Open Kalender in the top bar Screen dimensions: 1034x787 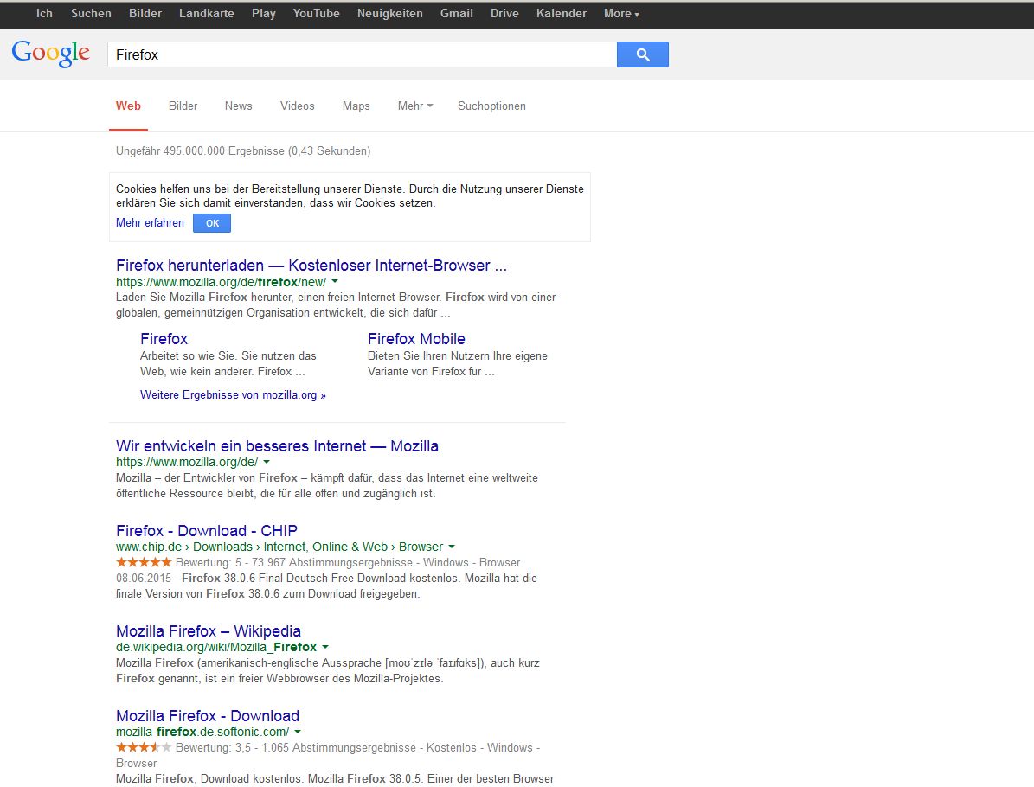pos(562,13)
